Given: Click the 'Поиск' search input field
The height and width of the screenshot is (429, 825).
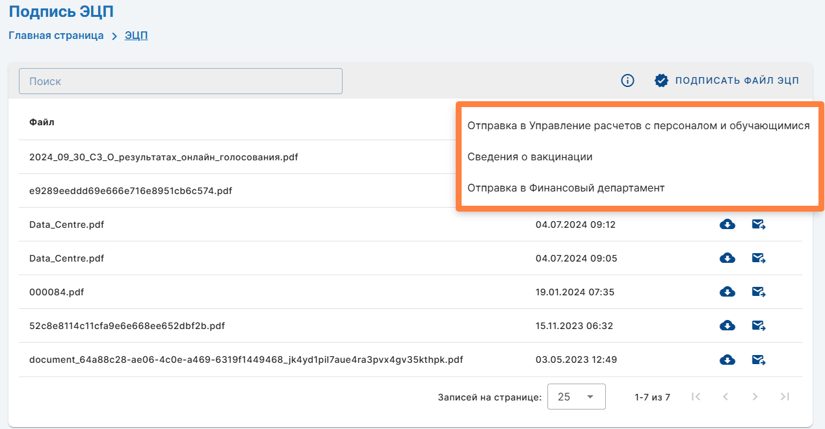Looking at the screenshot, I should tap(181, 82).
